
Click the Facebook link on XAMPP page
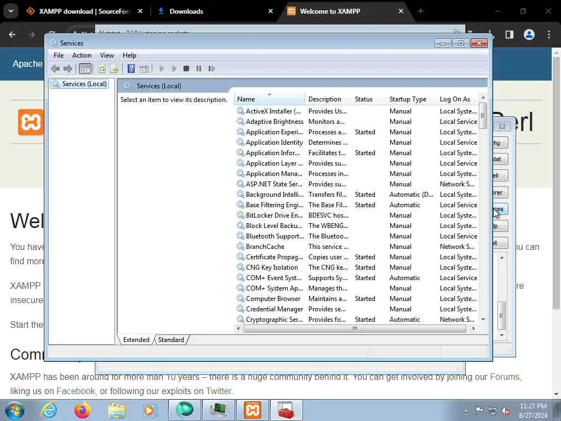pyautogui.click(x=76, y=391)
